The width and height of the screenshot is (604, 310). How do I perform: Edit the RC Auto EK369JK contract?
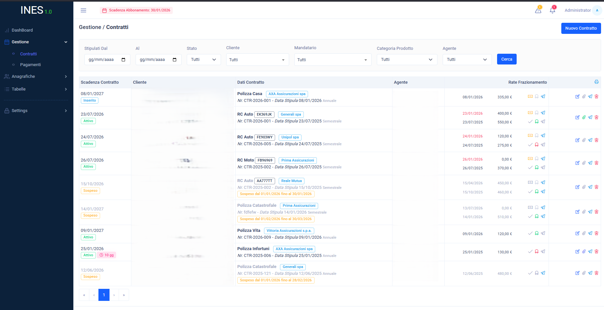pyautogui.click(x=577, y=117)
